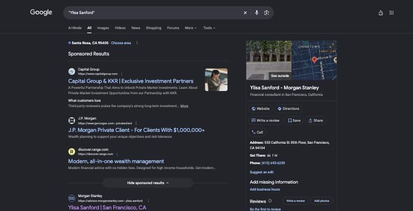Viewport: 413px width, 211px height.
Task: Open Modern, all-in-one wealth management ad
Action: 116,161
